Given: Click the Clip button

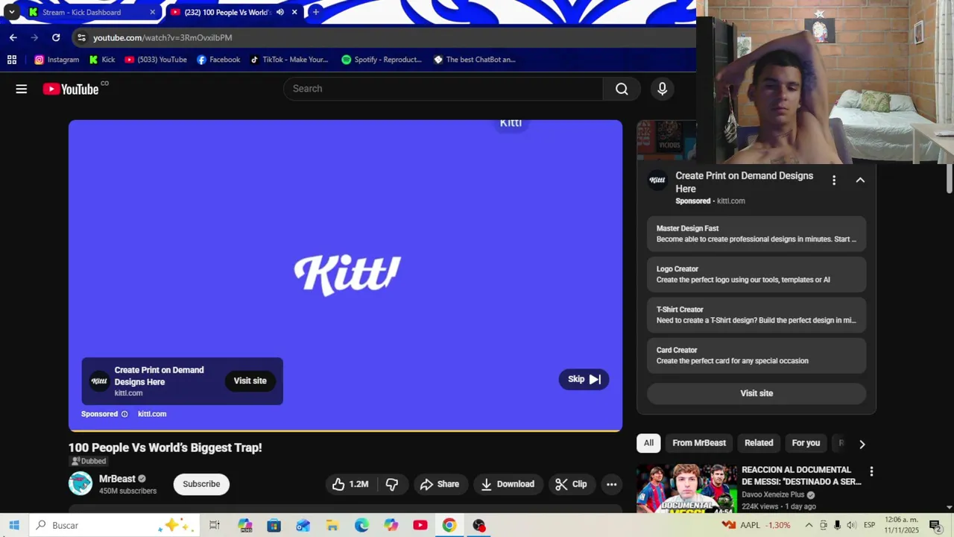Looking at the screenshot, I should 572,484.
